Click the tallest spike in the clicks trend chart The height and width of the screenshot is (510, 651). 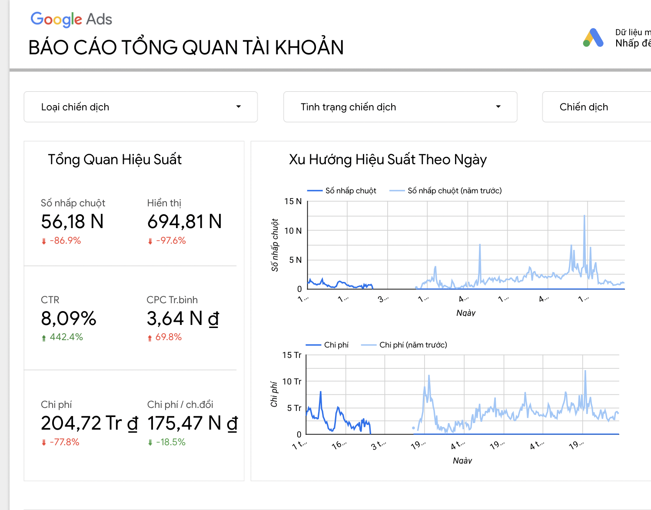(584, 216)
